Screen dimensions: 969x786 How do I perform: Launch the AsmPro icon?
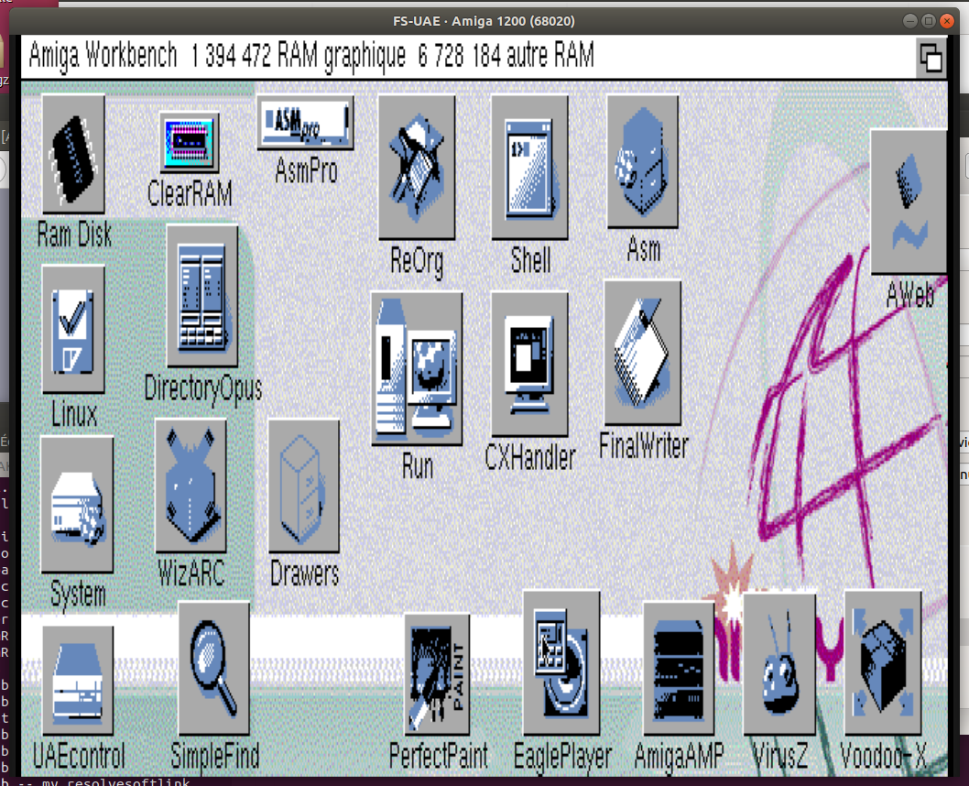(x=305, y=123)
